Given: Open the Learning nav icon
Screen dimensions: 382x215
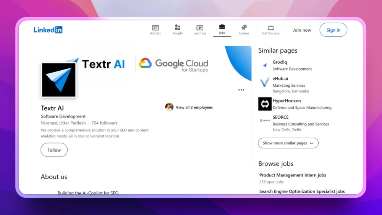Looking at the screenshot, I should pyautogui.click(x=199, y=30).
